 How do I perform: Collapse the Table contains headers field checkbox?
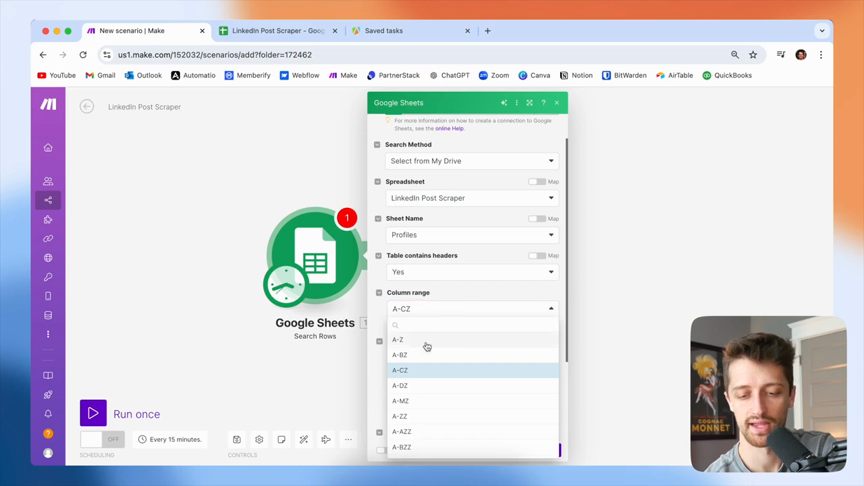pyautogui.click(x=379, y=256)
